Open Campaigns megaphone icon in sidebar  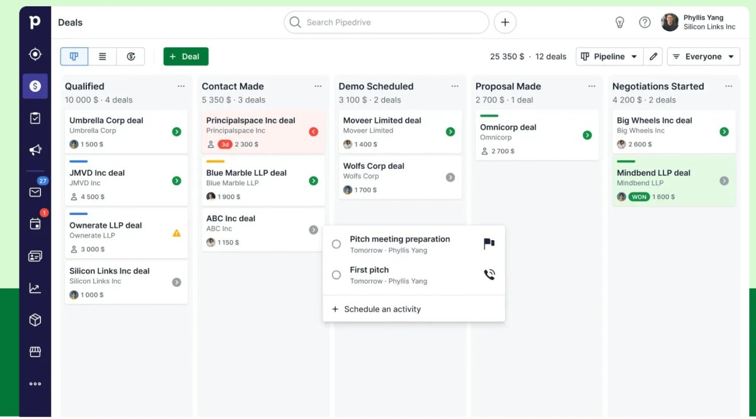[x=35, y=149]
